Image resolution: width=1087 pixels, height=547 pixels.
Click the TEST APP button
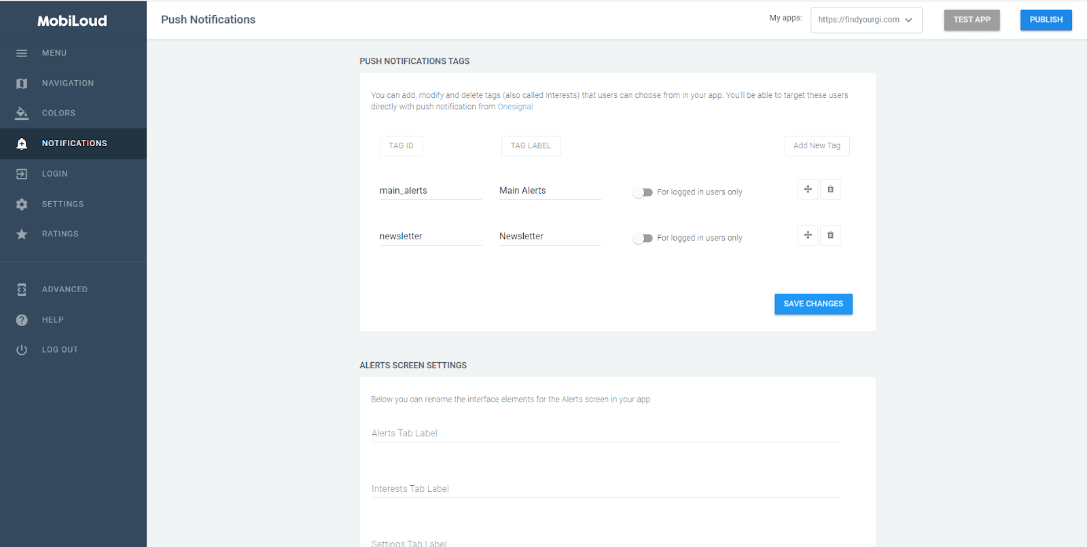(x=972, y=20)
